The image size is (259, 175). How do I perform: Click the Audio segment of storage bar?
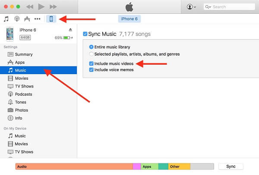(x=73, y=166)
